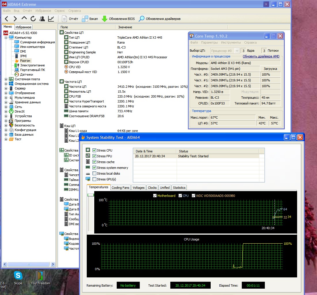Uncheck Stress CPU
The height and width of the screenshot is (295, 317).
point(94,150)
